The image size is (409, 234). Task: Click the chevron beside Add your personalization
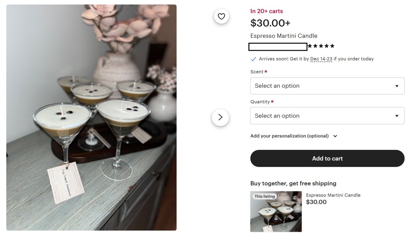point(335,136)
